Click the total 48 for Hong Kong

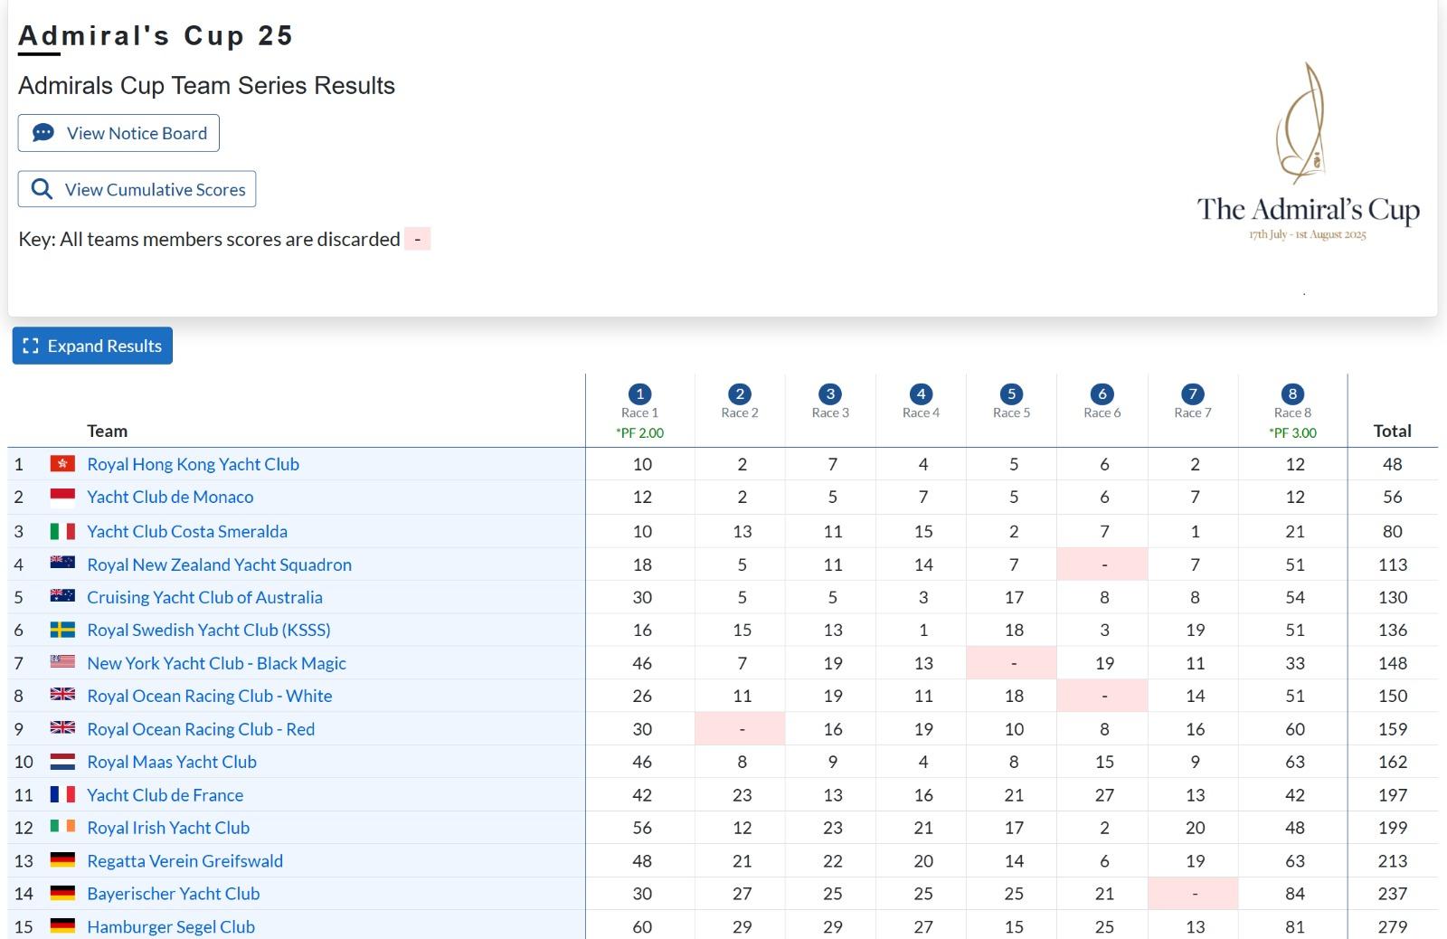[x=1392, y=464]
